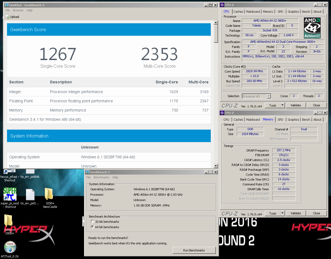Click Validate in upper CPU-Z window
This screenshot has height=259, width=331.
point(296,105)
